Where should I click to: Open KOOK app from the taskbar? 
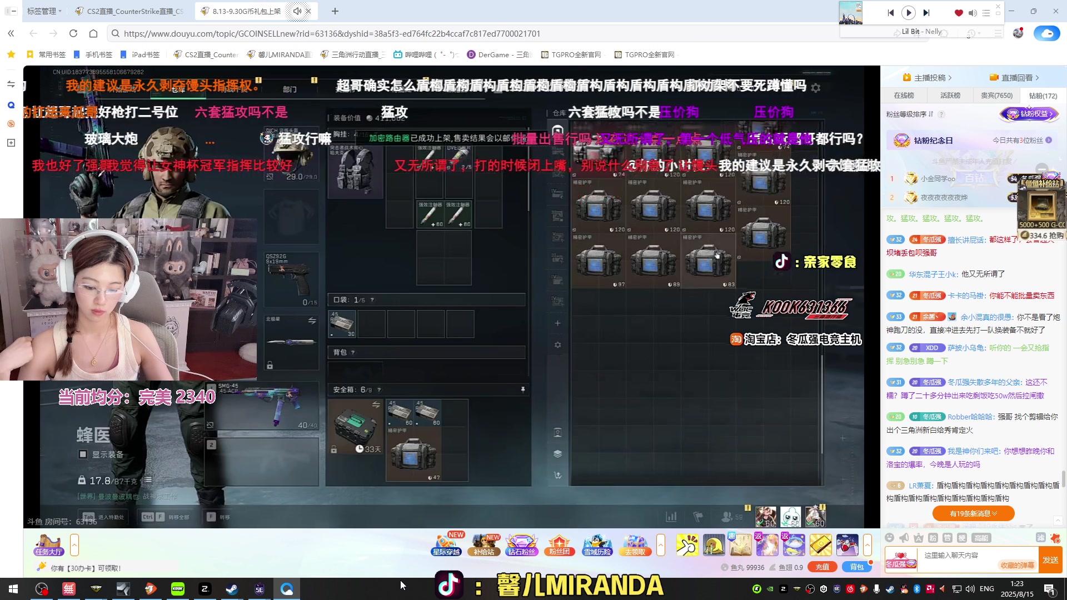[x=178, y=589]
